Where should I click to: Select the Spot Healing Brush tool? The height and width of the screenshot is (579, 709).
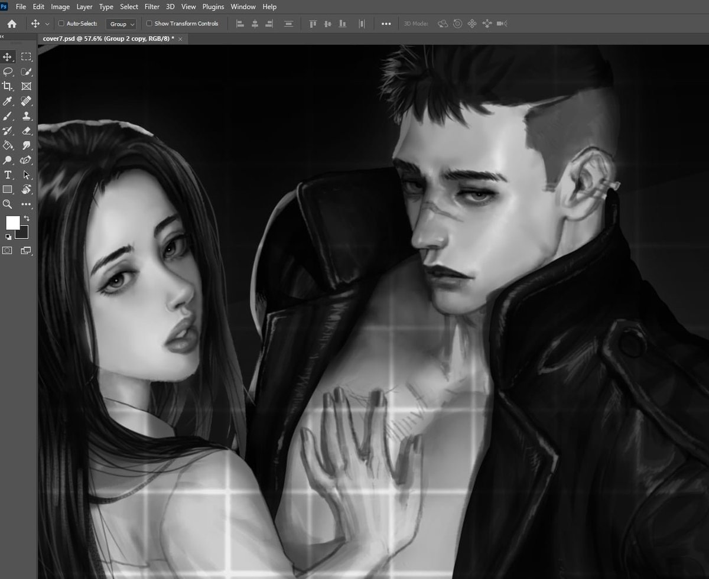26,101
